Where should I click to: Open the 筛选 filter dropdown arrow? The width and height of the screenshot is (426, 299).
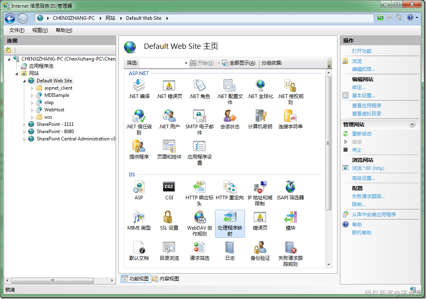tap(186, 63)
